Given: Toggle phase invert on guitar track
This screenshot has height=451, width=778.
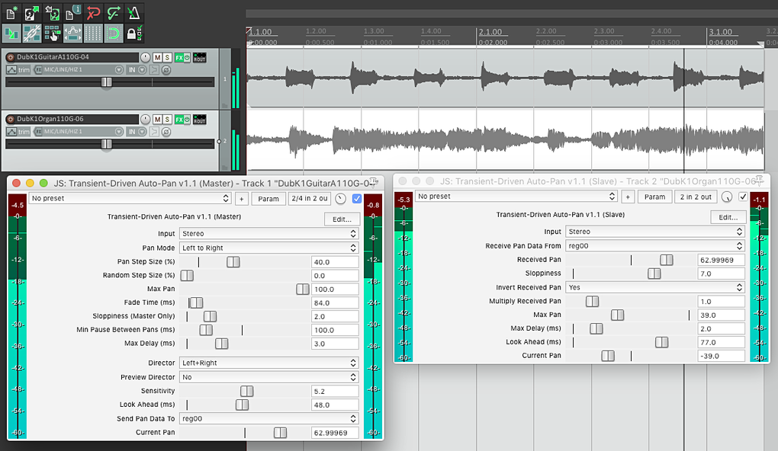Looking at the screenshot, I should (x=166, y=70).
